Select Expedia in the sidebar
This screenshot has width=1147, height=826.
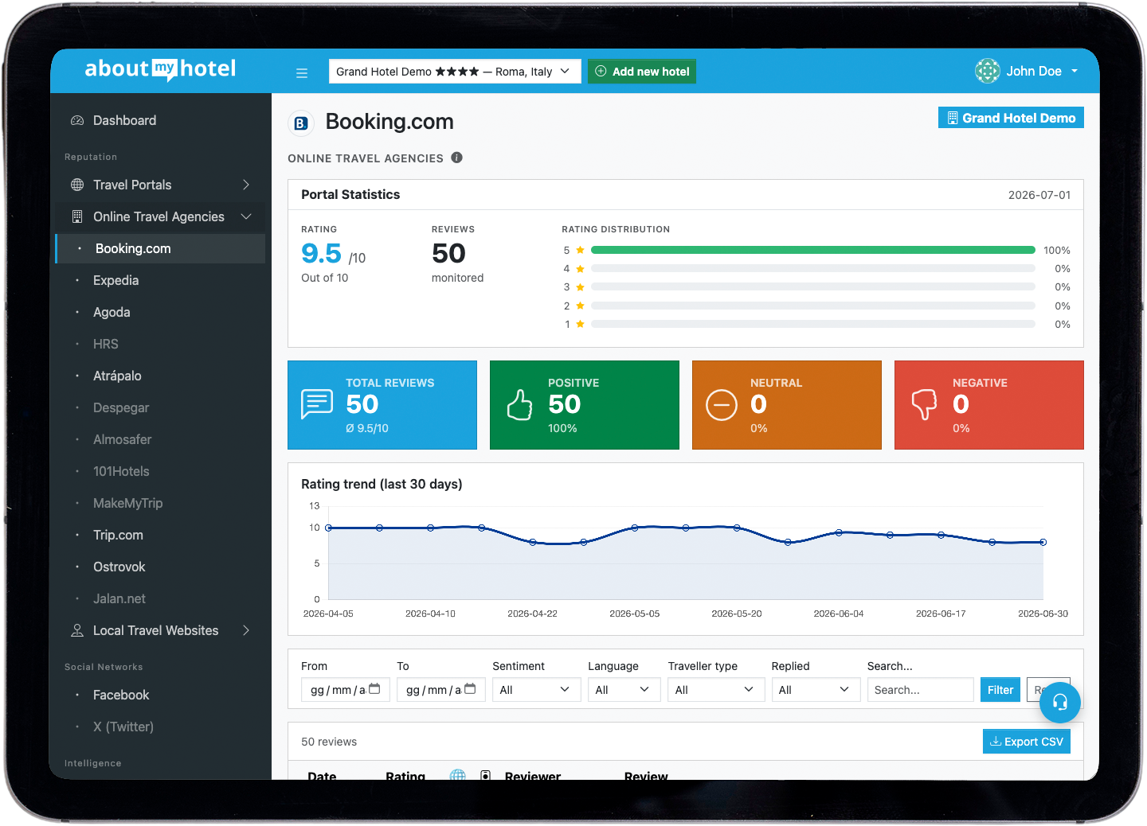coord(160,280)
